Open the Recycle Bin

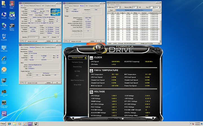(4, 37)
